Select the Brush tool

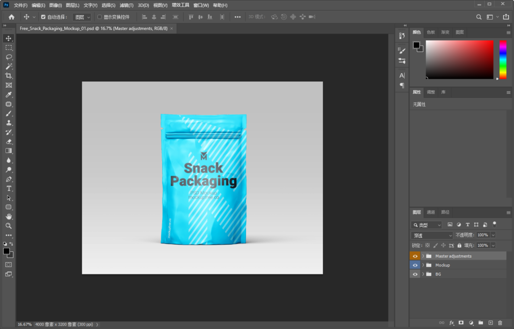click(x=9, y=113)
